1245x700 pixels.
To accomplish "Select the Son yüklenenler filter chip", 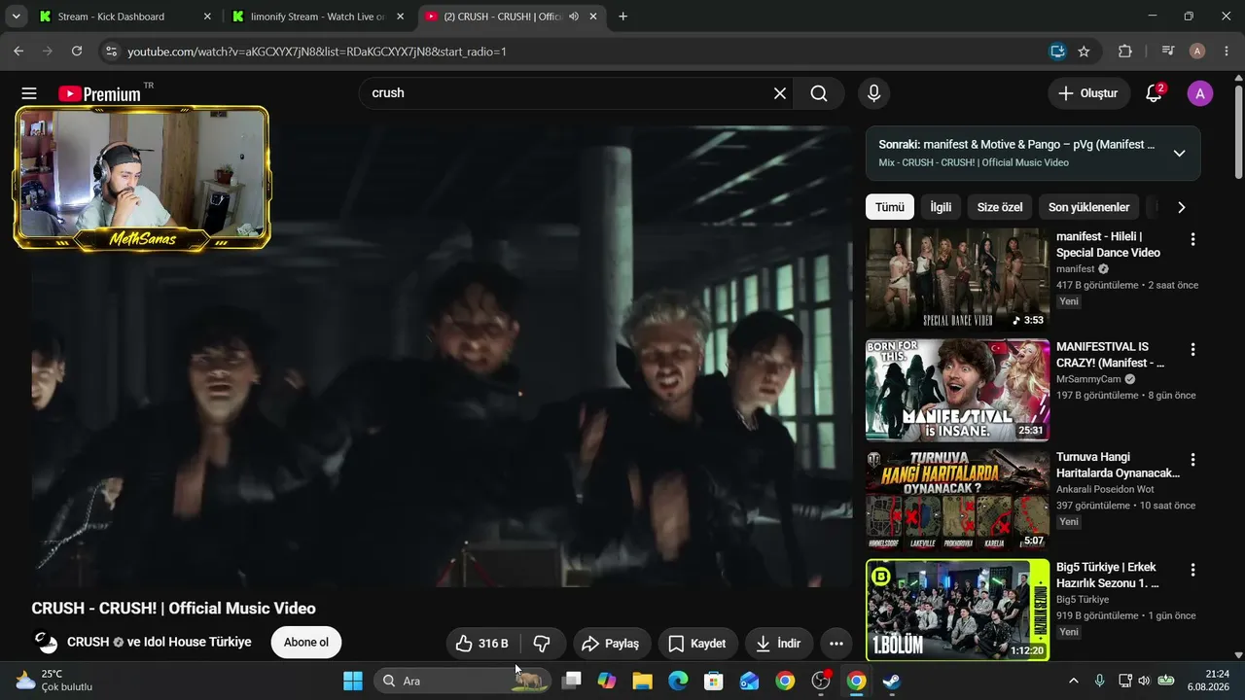I will click(x=1088, y=207).
